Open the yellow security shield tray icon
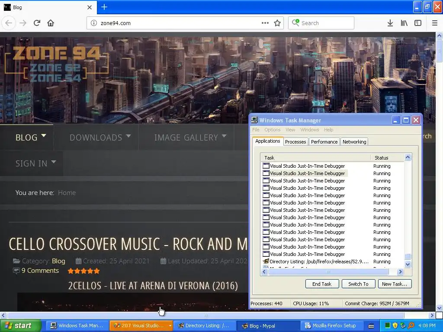The height and width of the screenshot is (332, 443). point(395,326)
